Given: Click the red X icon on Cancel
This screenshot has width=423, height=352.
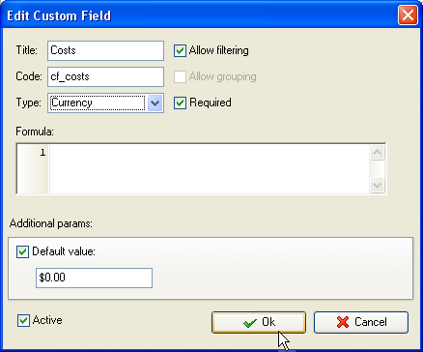Looking at the screenshot, I should pos(343,322).
